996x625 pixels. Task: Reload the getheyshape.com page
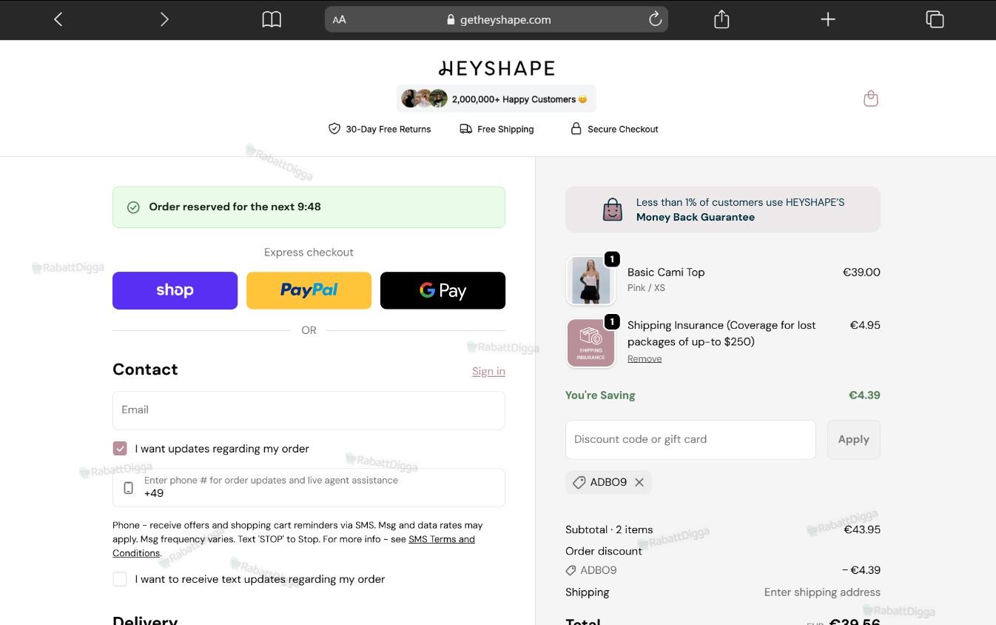pyautogui.click(x=655, y=19)
